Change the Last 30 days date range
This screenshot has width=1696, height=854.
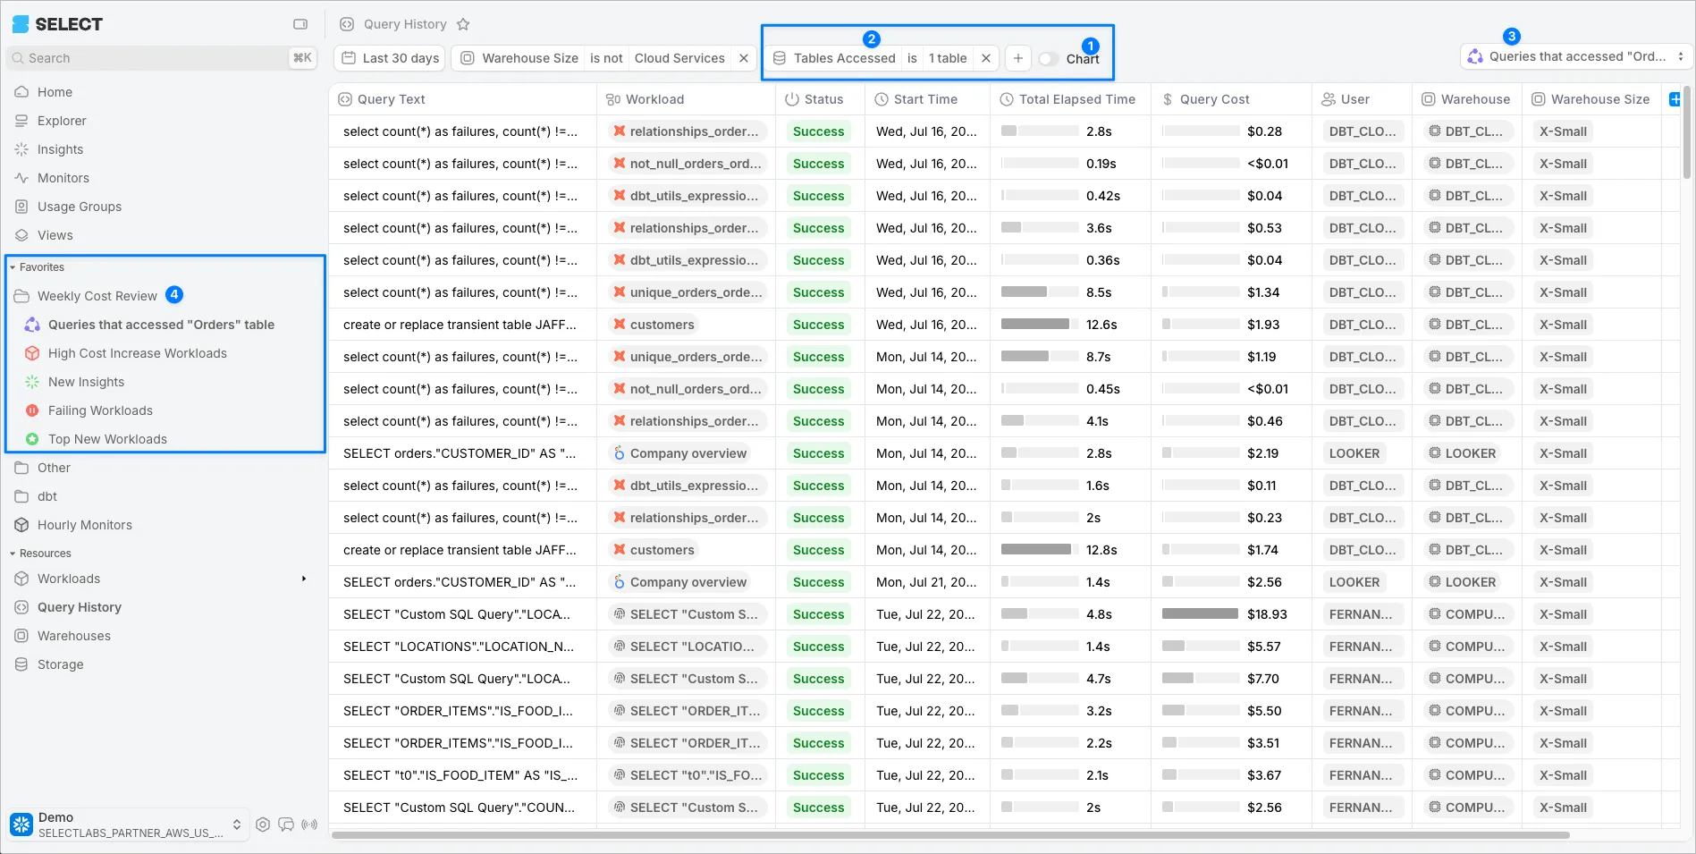pos(391,58)
